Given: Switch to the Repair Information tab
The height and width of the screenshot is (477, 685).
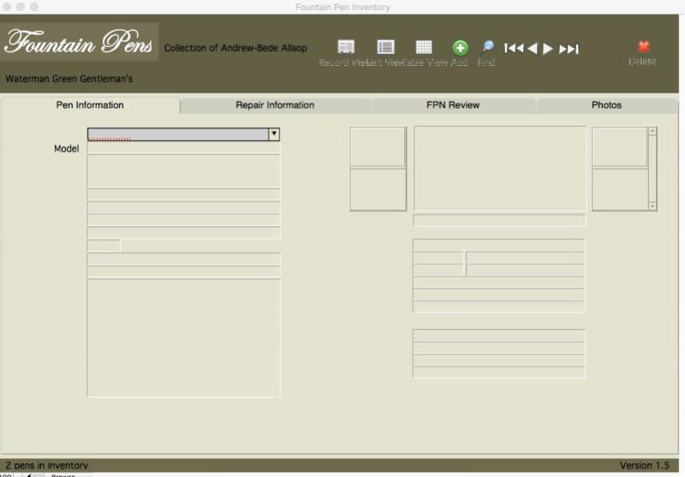Looking at the screenshot, I should point(275,105).
